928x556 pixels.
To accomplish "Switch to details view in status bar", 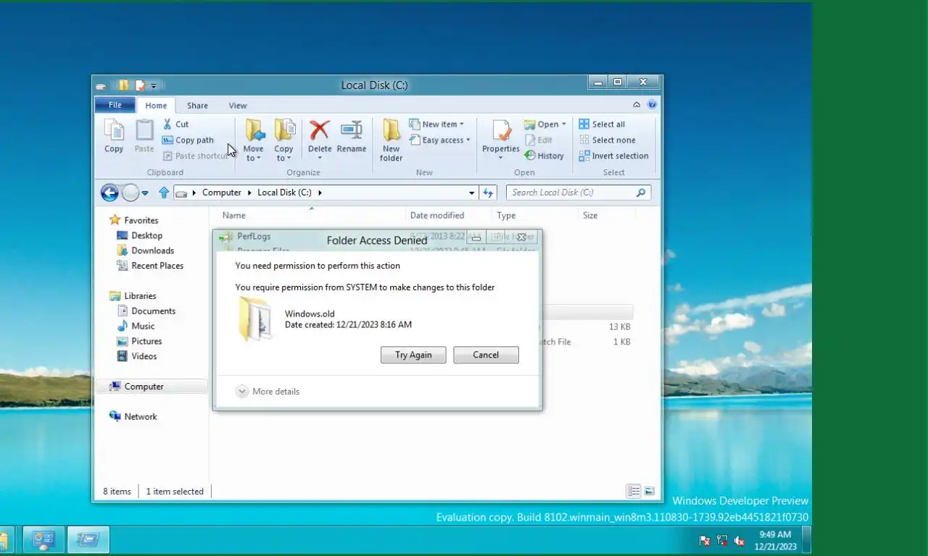I will click(x=634, y=491).
